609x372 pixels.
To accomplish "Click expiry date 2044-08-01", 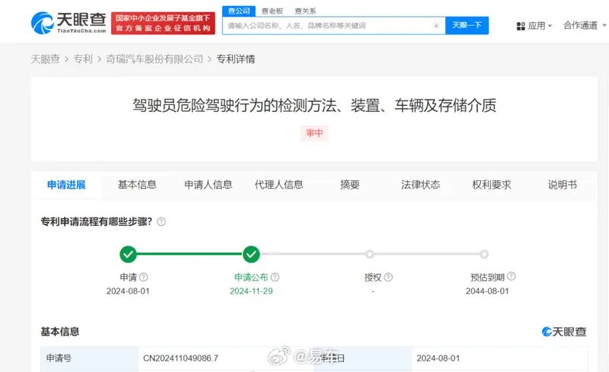I will [x=487, y=291].
